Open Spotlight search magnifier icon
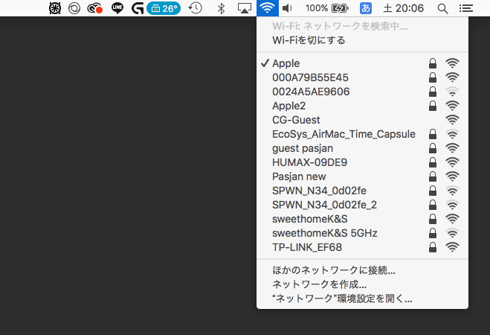This screenshot has width=490, height=335. coord(442,8)
